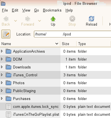Expand the Purchases tree triangle
This screenshot has width=111, height=118.
tap(2, 99)
